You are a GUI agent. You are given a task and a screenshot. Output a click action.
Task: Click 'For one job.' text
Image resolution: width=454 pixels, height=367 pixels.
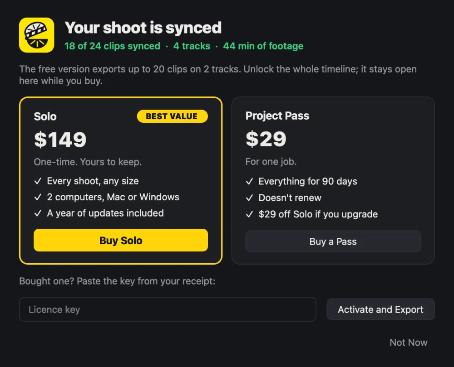point(271,162)
